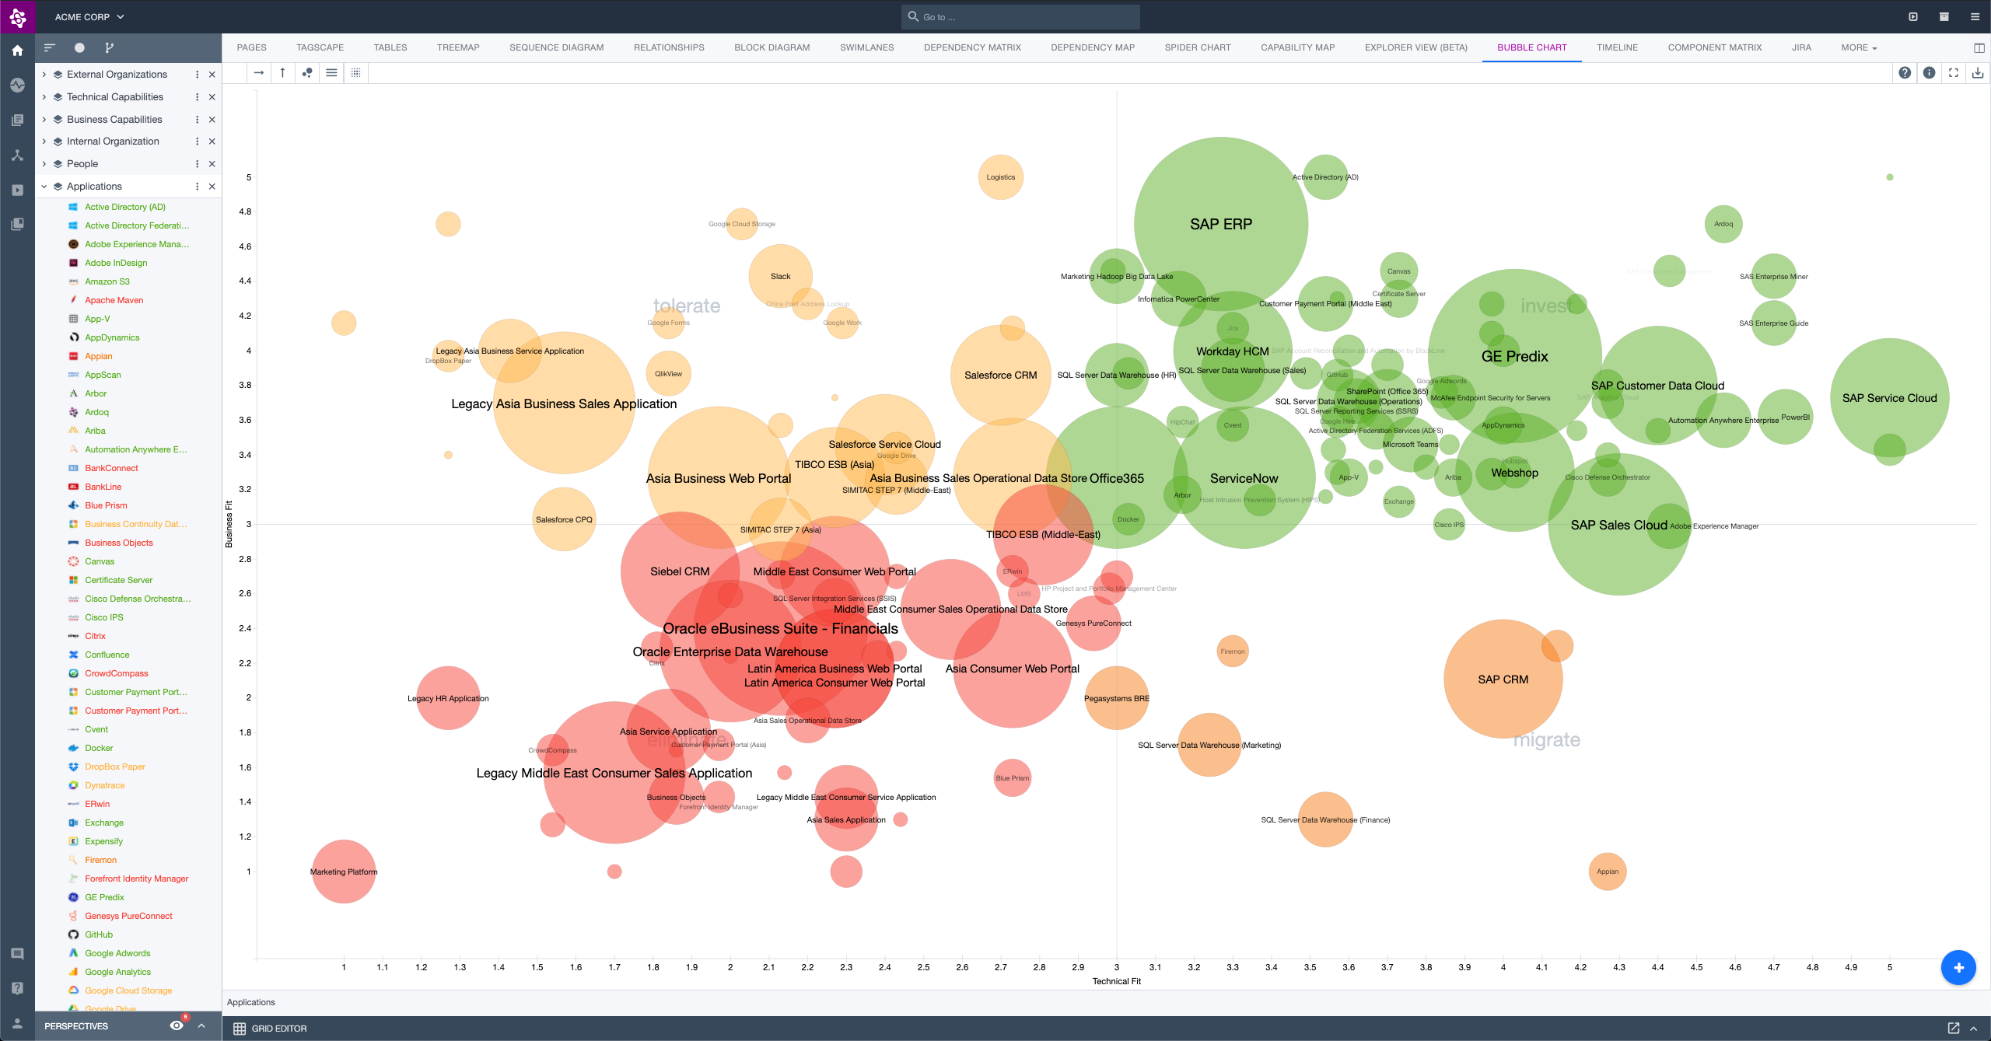
Task: Toggle the perspectives eye icon
Action: tap(177, 1025)
